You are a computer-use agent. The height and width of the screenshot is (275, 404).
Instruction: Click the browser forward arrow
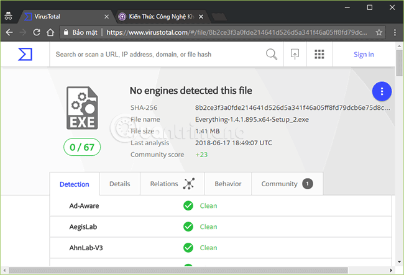23,32
